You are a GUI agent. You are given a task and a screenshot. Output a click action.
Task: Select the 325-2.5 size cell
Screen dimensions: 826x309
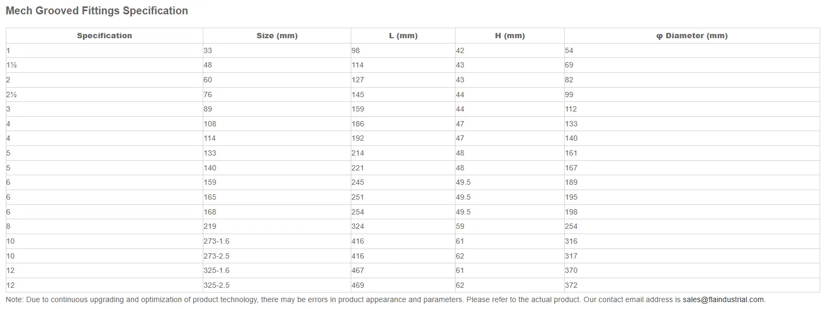click(x=277, y=285)
